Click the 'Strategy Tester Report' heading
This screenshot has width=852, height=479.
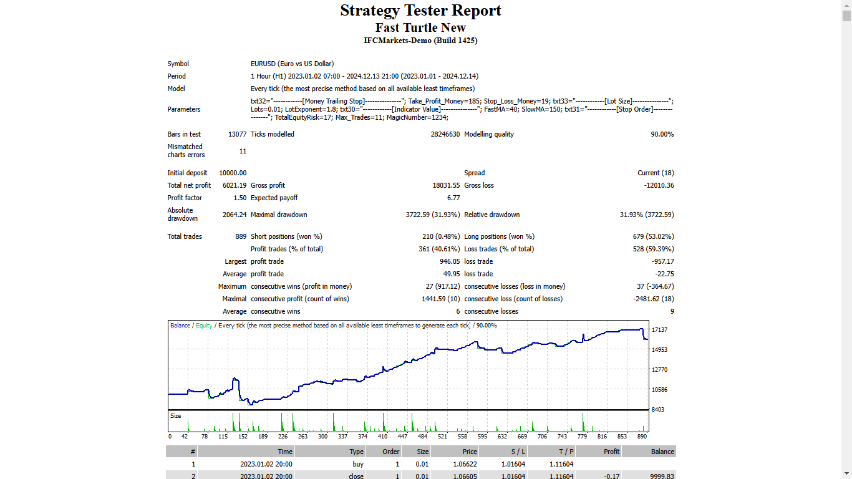[x=420, y=11]
